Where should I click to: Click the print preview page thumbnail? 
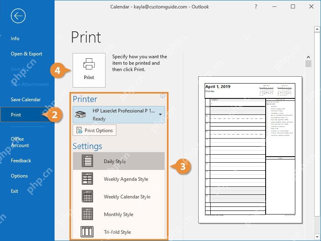[x=250, y=150]
